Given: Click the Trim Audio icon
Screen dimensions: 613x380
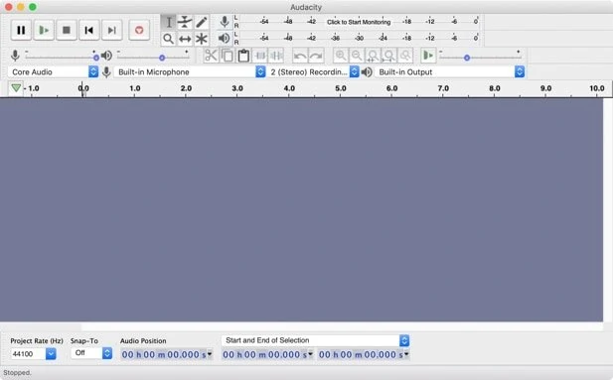Looking at the screenshot, I should pyautogui.click(x=260, y=56).
